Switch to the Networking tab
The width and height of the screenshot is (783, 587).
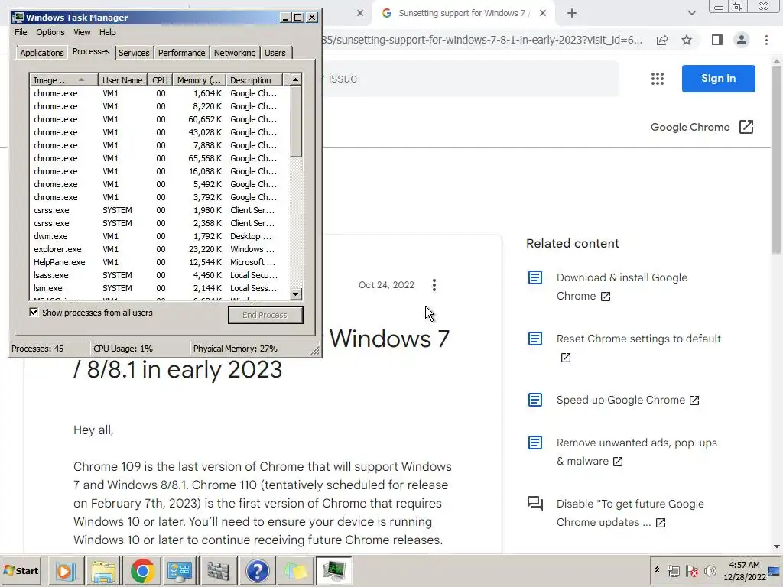(235, 53)
